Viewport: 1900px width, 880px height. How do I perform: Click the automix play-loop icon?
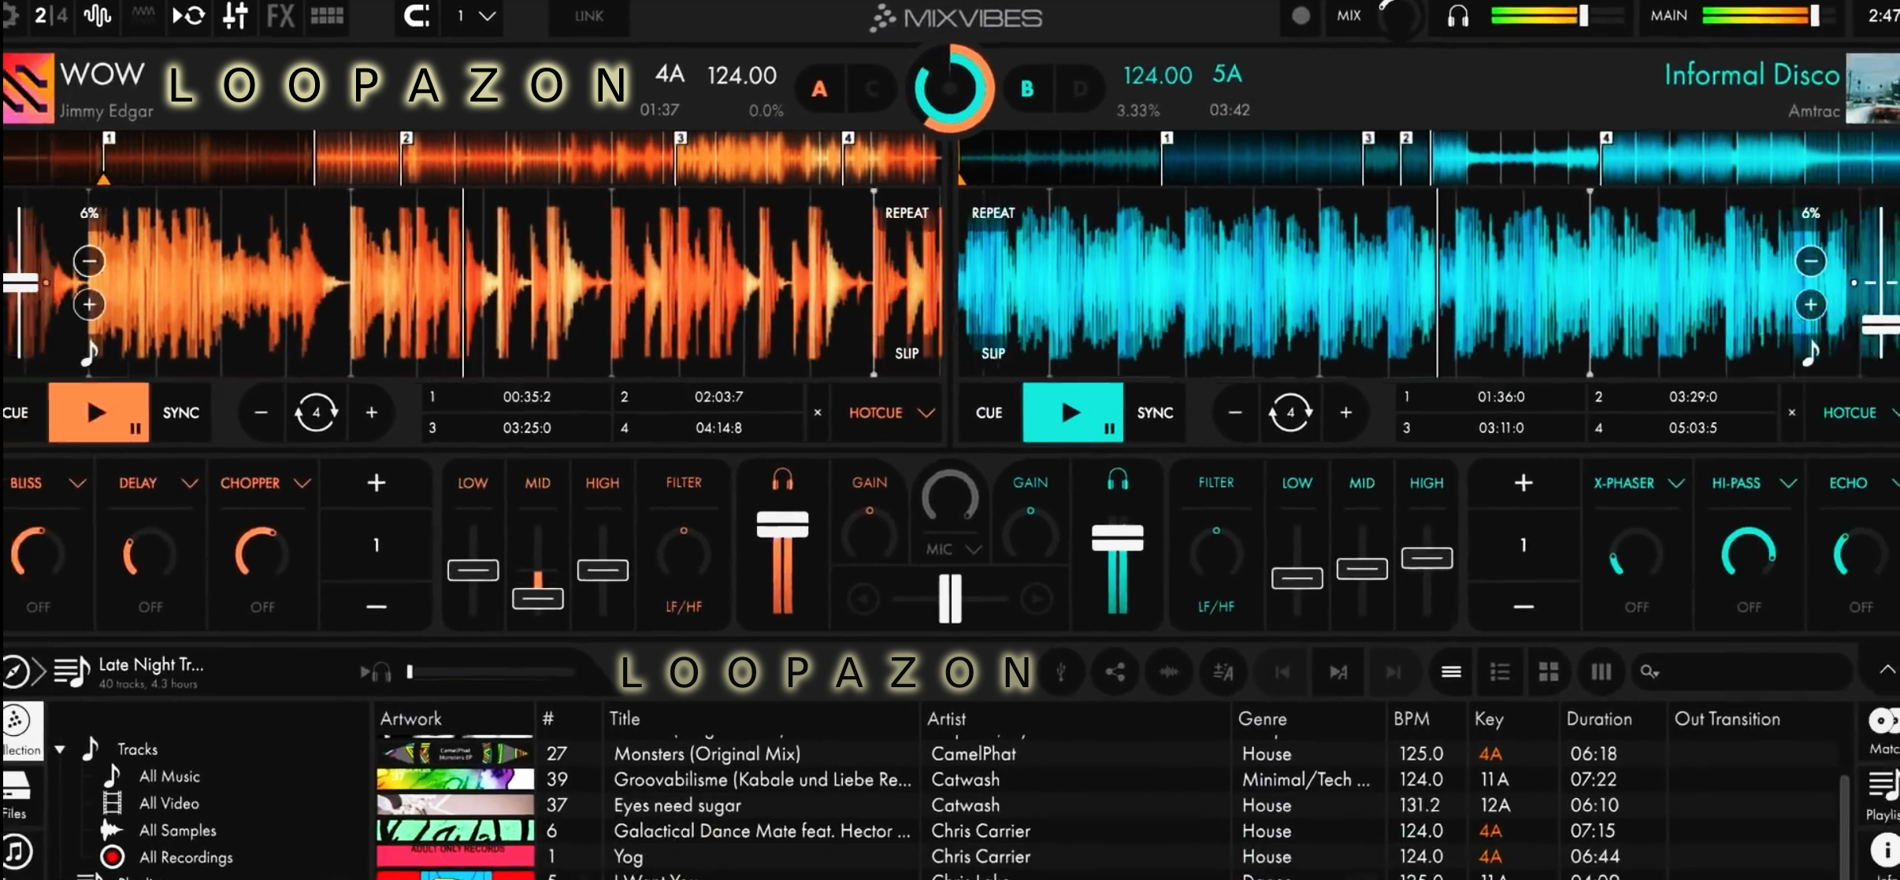click(x=189, y=16)
